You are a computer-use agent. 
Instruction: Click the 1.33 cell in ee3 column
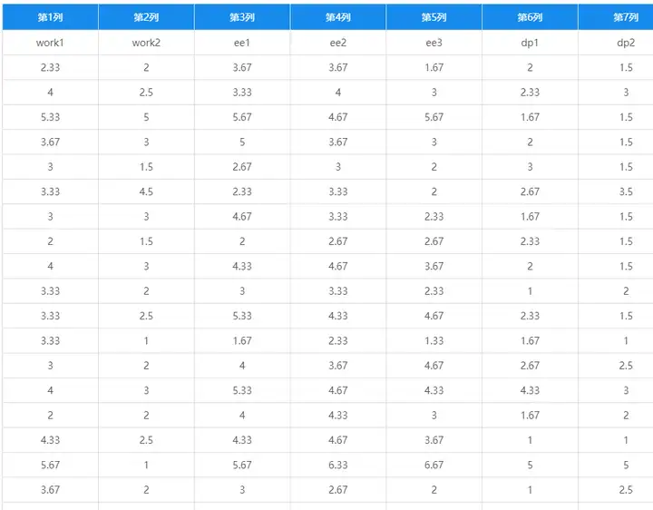click(434, 340)
